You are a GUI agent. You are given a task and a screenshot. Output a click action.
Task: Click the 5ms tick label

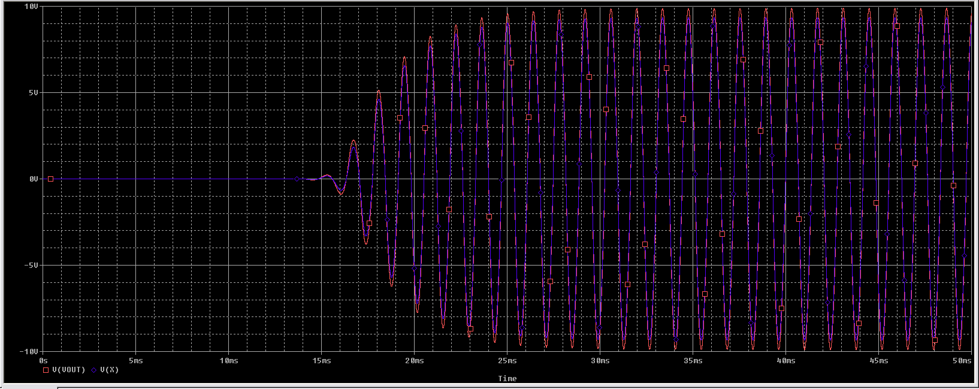click(x=136, y=361)
